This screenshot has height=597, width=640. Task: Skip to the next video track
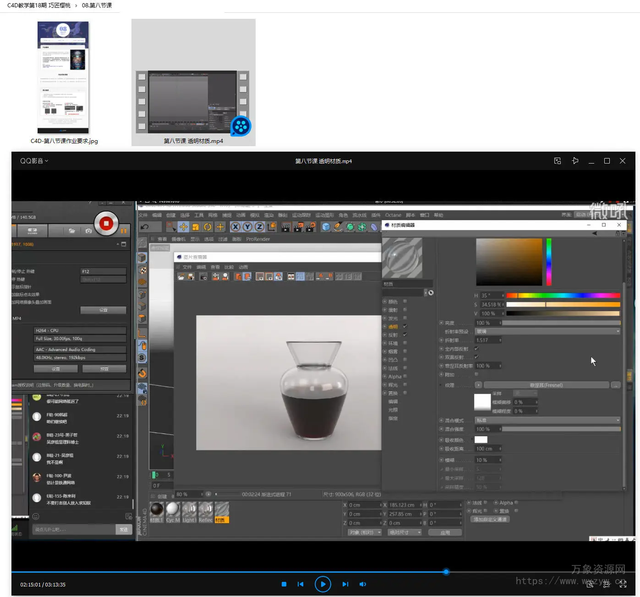point(345,584)
